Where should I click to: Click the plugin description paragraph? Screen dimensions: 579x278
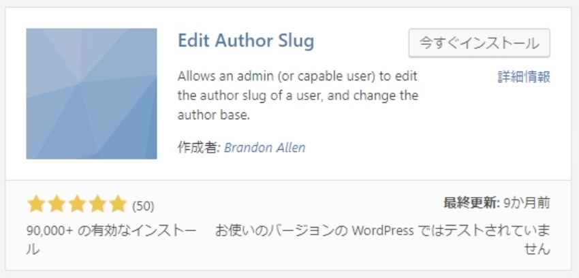click(x=298, y=95)
